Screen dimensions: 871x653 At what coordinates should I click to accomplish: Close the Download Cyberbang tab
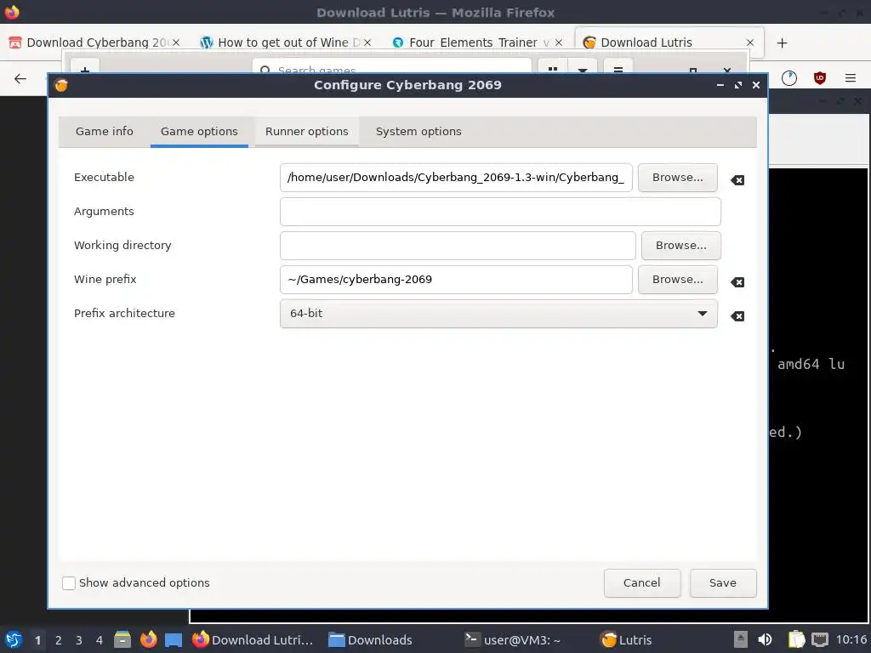175,43
